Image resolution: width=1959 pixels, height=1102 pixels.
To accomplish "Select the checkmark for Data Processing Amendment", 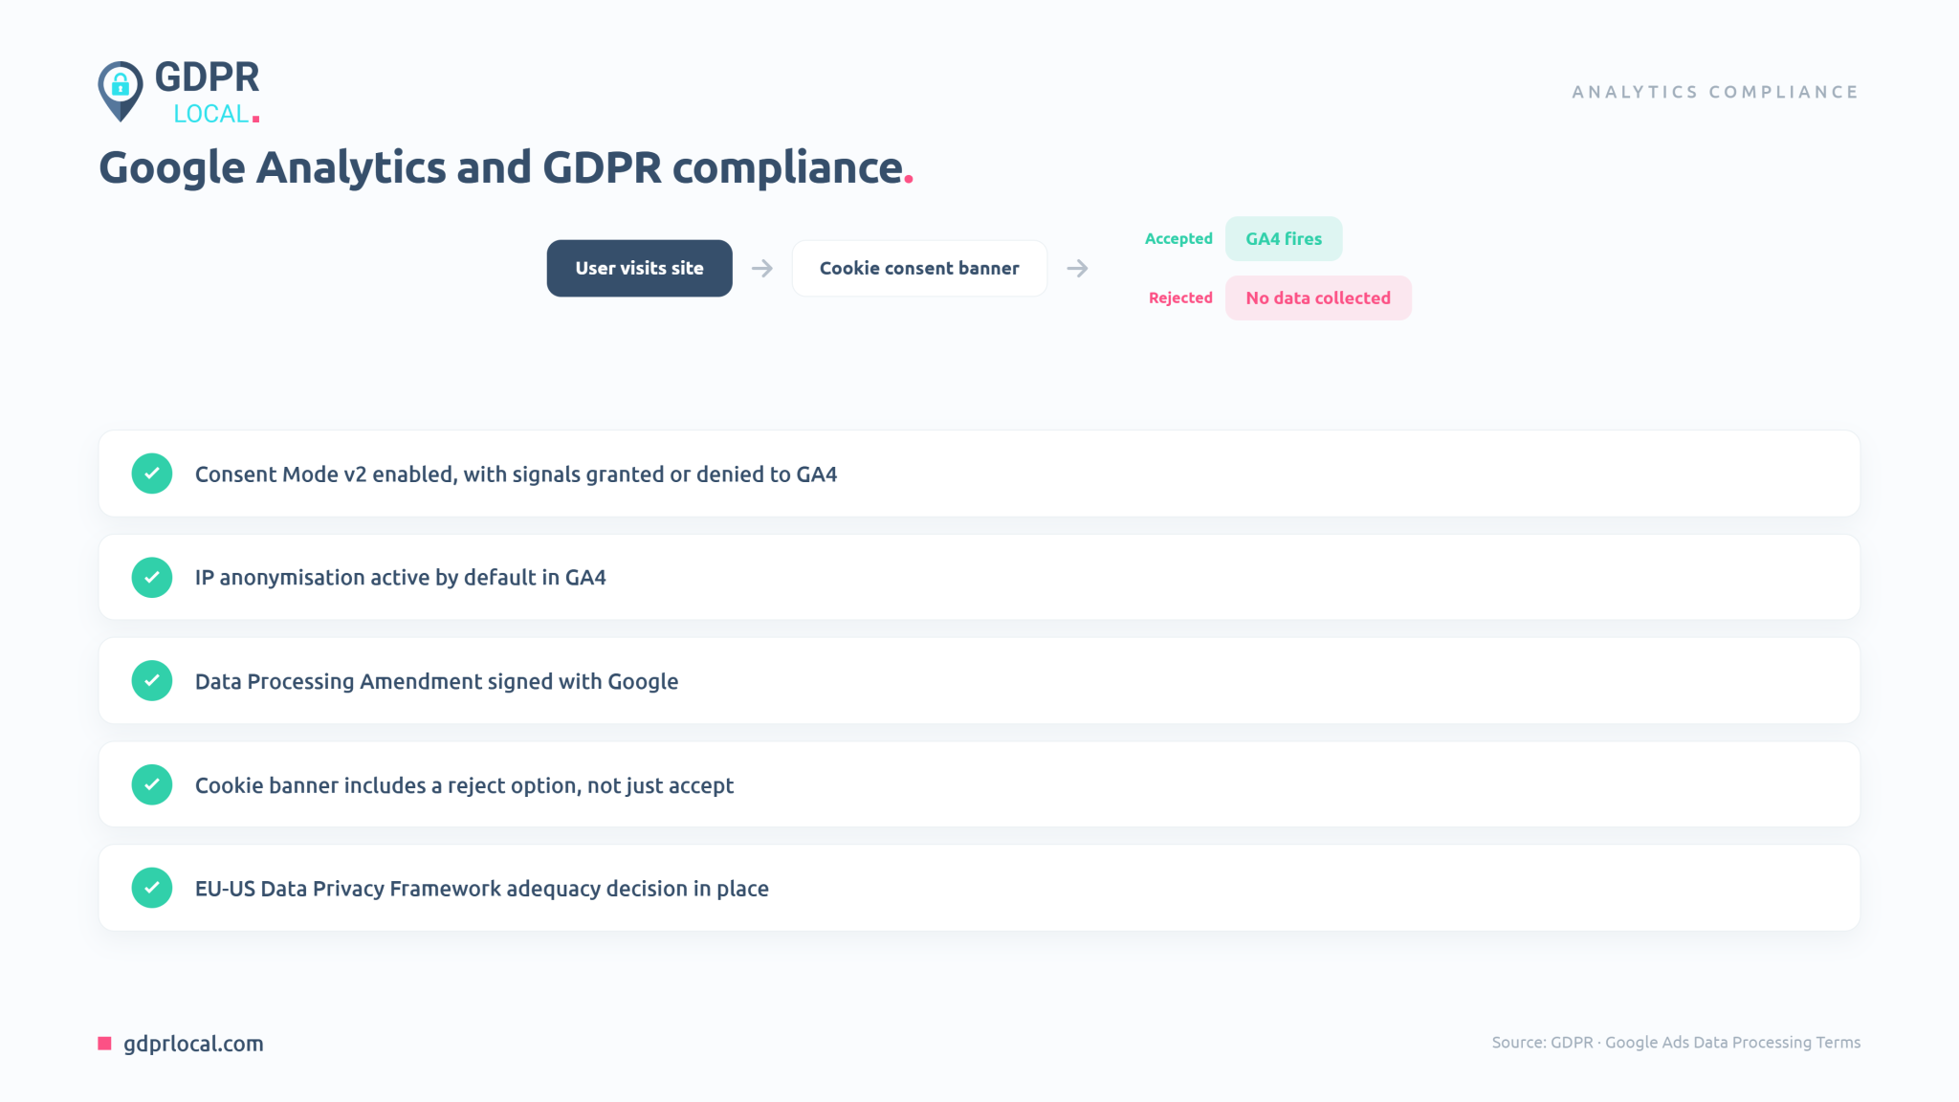I will 152,680.
